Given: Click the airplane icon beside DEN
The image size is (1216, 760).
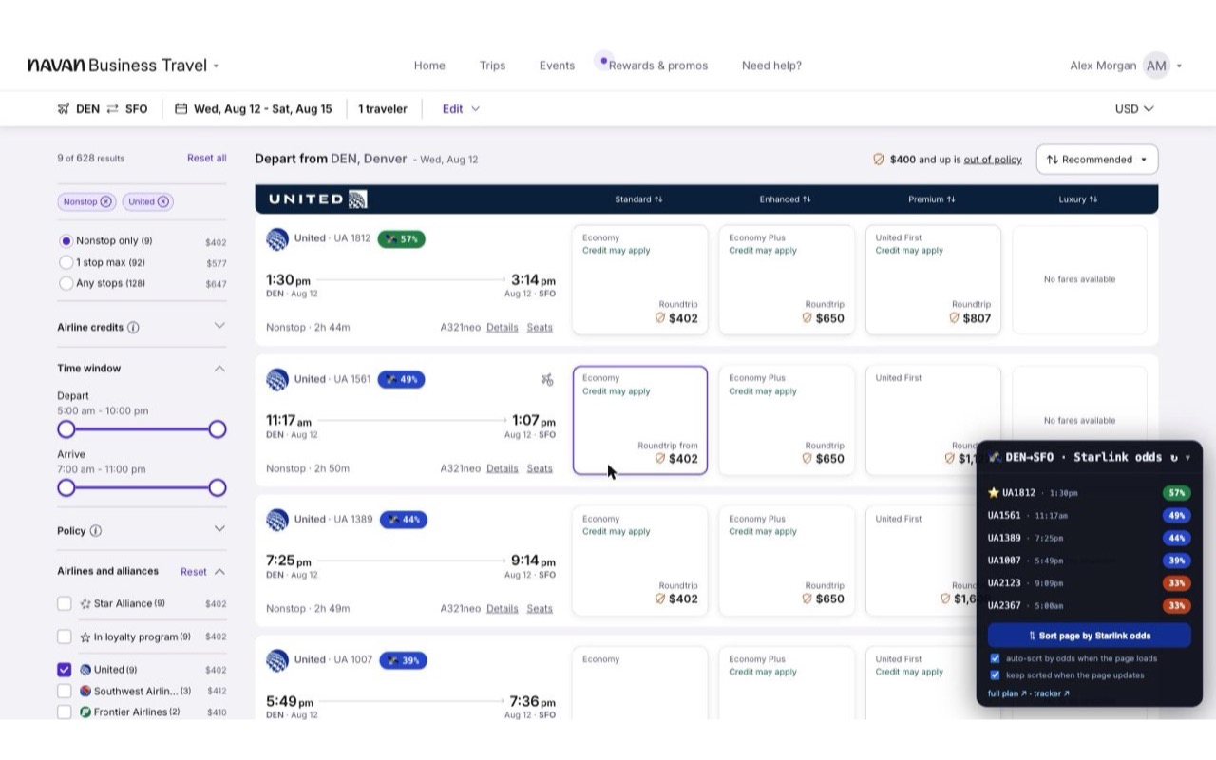Looking at the screenshot, I should (64, 109).
